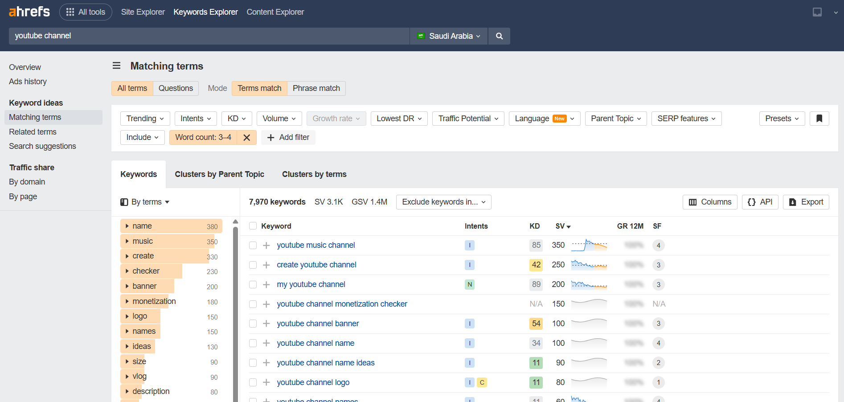Click KD score 11 for name ideas
This screenshot has width=844, height=402.
point(536,363)
